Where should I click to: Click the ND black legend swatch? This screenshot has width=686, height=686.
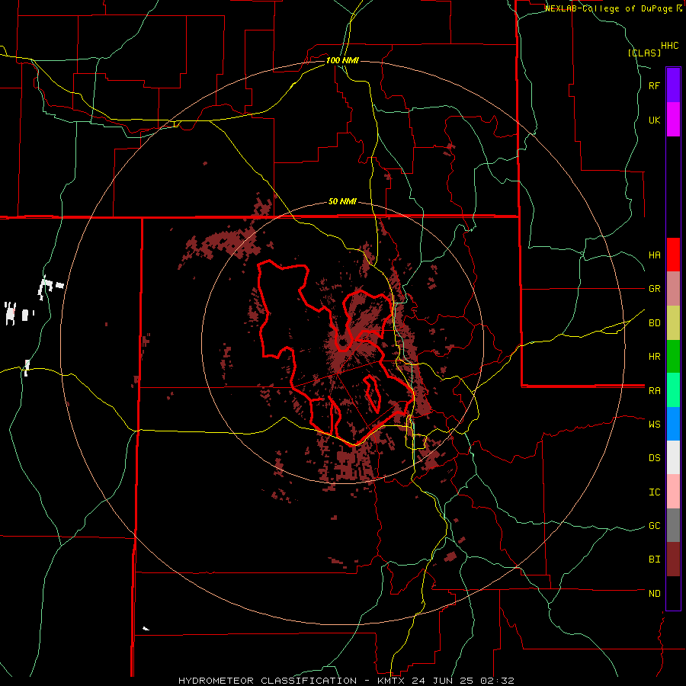[673, 593]
